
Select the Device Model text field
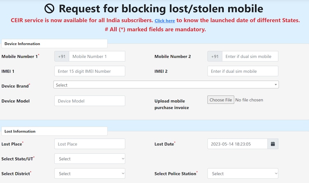pyautogui.click(x=90, y=101)
